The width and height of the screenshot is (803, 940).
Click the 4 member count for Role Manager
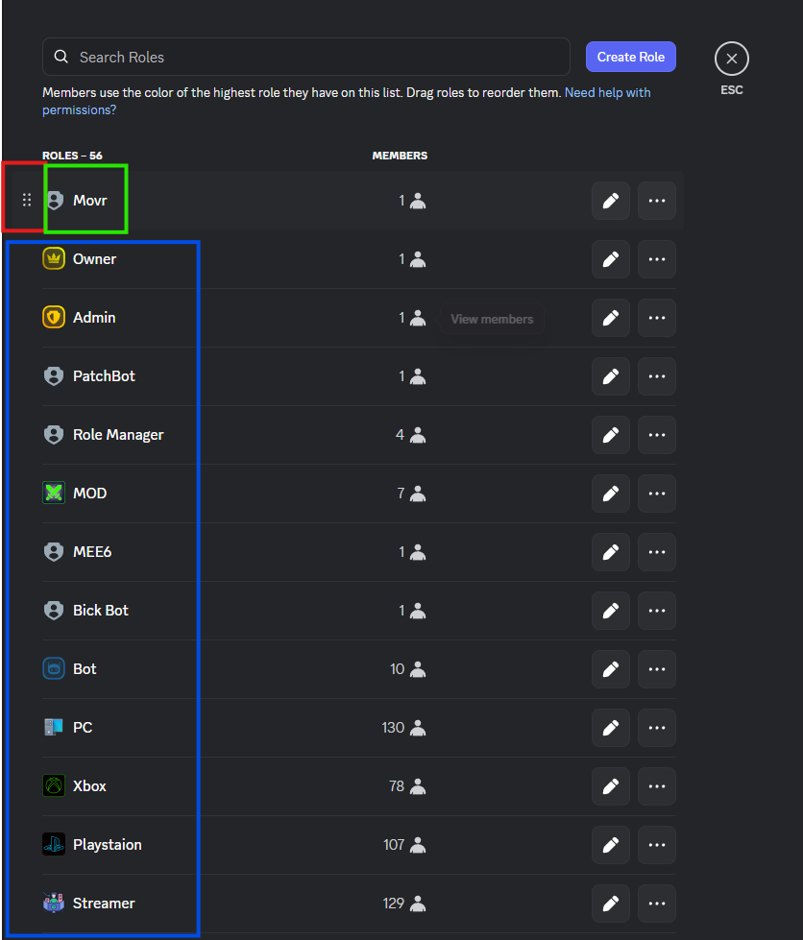click(x=411, y=435)
